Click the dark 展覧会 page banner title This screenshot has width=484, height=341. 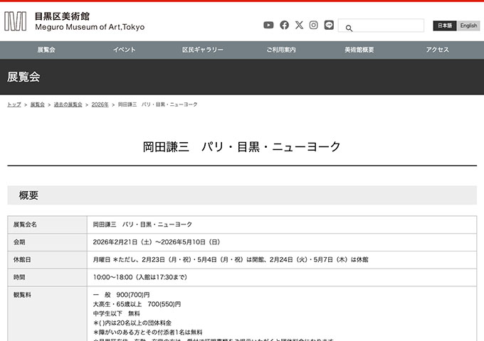pyautogui.click(x=23, y=77)
